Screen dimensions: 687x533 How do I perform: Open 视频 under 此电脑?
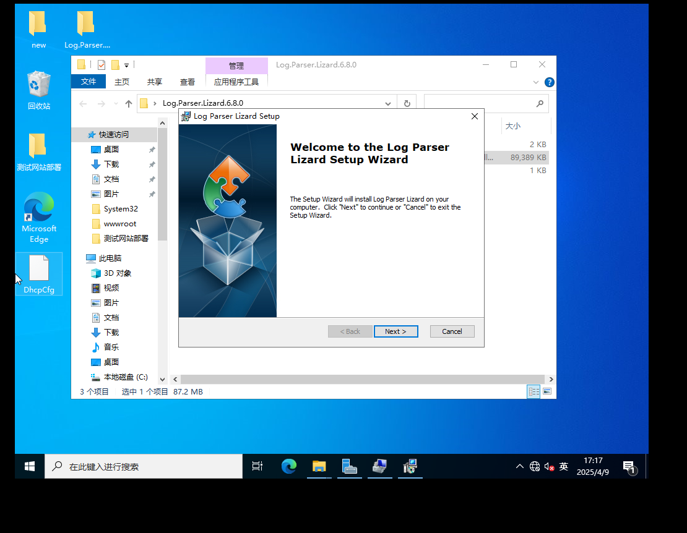pos(111,288)
